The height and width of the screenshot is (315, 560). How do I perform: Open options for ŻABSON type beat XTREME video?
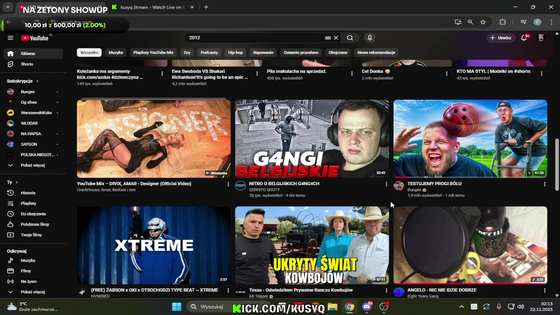click(228, 290)
